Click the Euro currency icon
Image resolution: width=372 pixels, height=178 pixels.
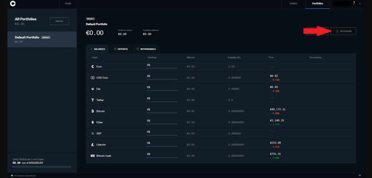coord(93,67)
